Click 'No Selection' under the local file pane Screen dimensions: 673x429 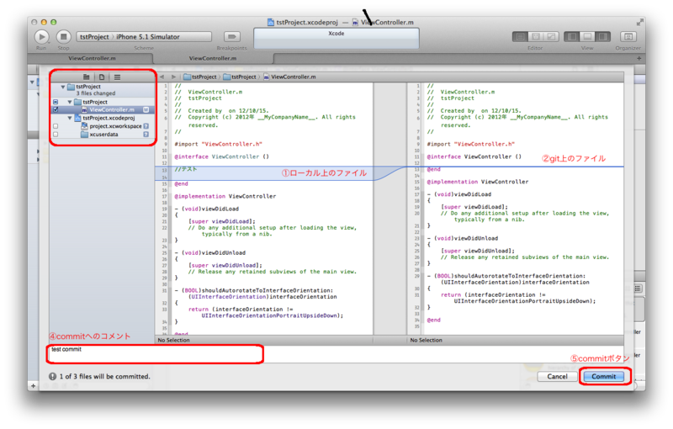(x=174, y=340)
